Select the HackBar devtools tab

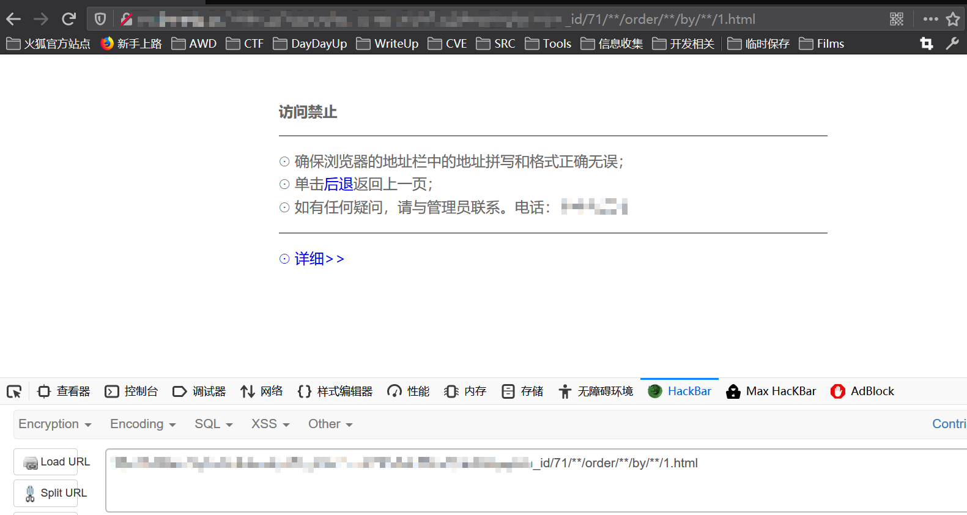(680, 391)
